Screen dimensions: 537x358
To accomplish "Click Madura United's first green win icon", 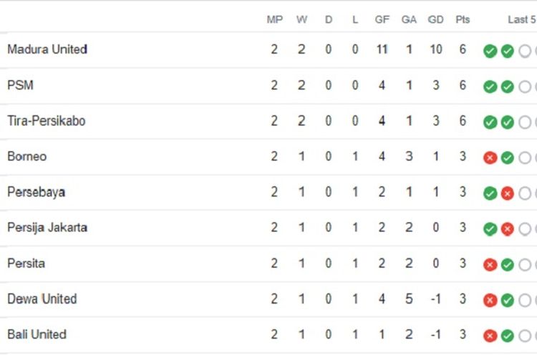I will [x=490, y=51].
